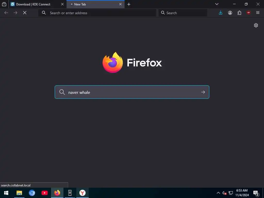264x198 pixels.
Task: Open the Firefox application menu
Action: (x=258, y=13)
